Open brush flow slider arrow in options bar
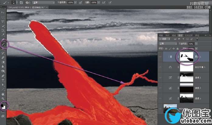 pyautogui.click(x=99, y=2)
